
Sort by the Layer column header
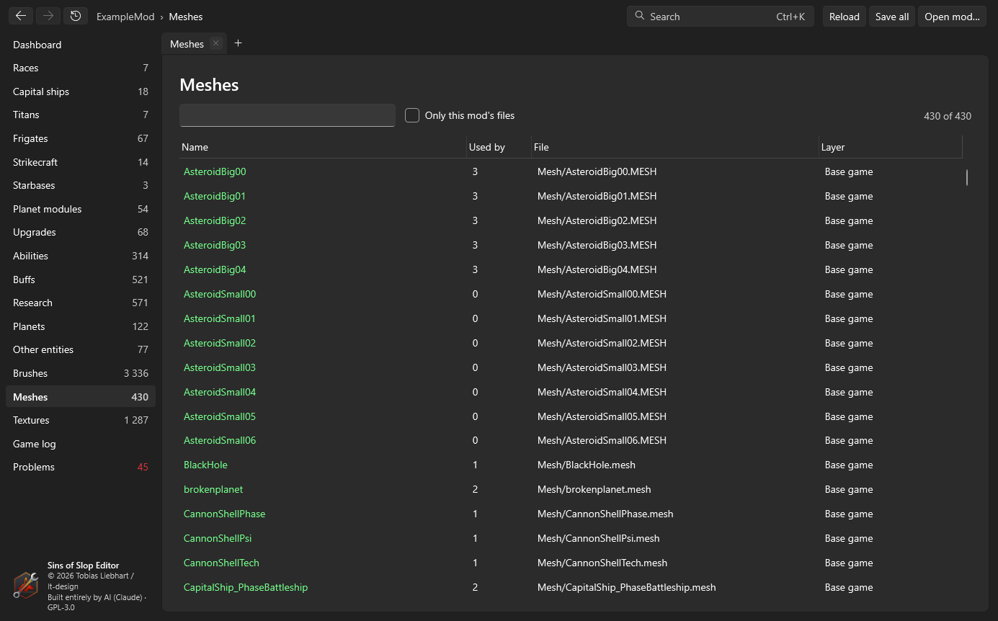891,147
